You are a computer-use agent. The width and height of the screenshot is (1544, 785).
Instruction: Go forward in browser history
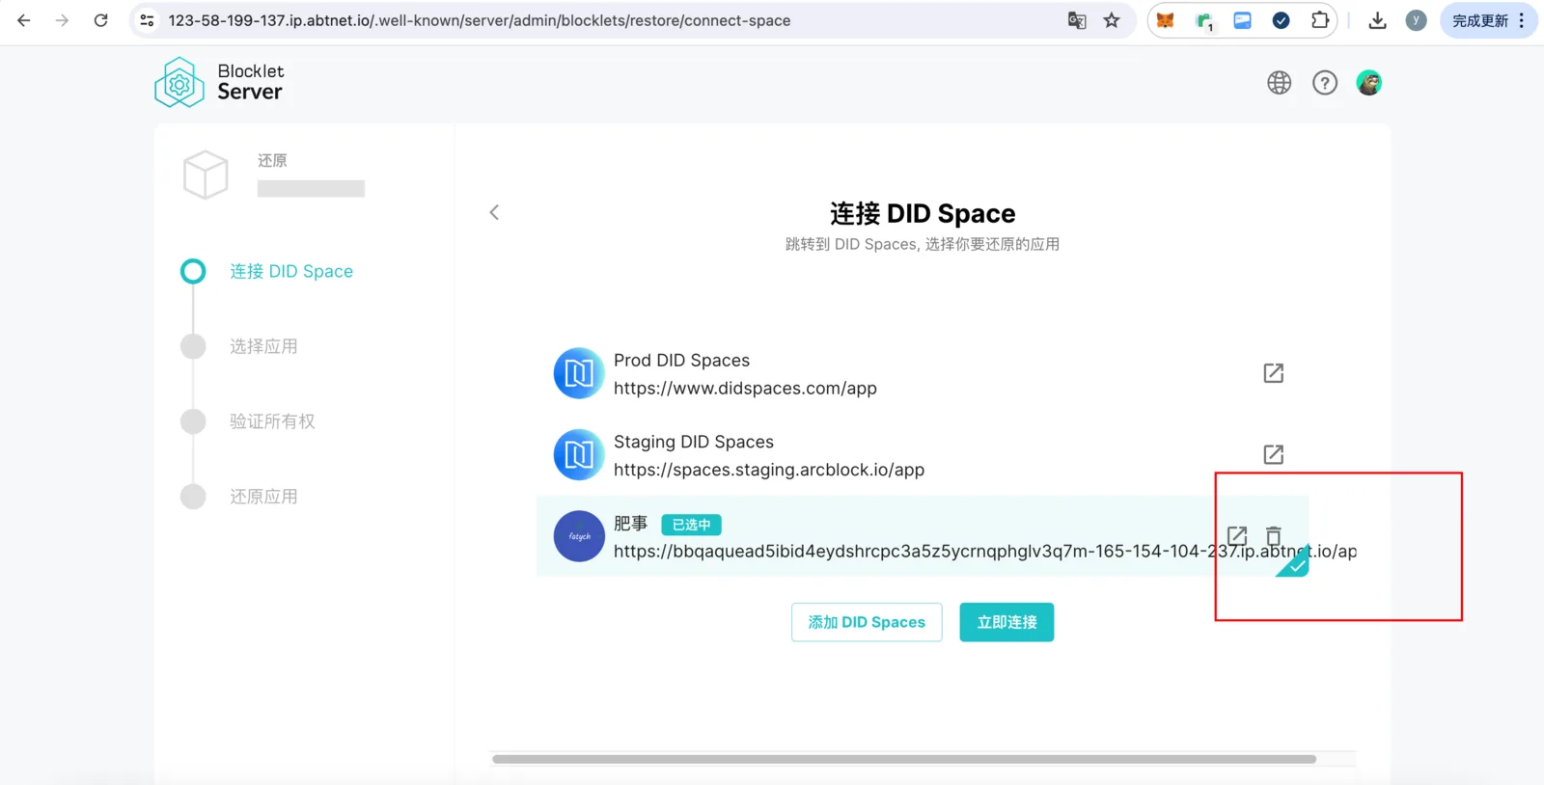coord(63,20)
